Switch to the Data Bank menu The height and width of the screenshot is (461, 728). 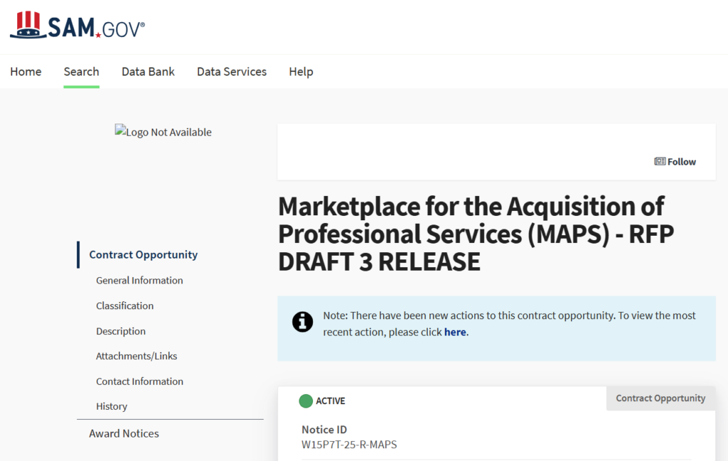click(x=148, y=71)
